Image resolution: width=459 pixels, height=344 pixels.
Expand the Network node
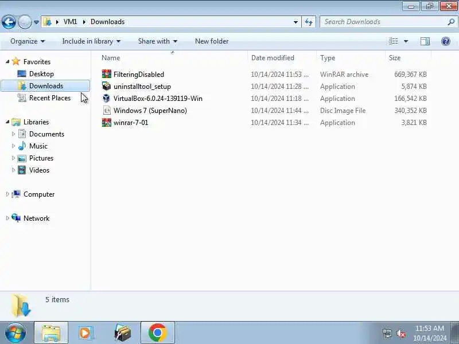(x=7, y=218)
